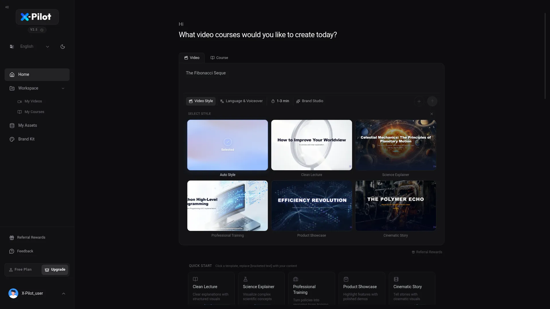Collapse the sidebar with the top-left arrow icon
Viewport: 550px width, 309px height.
point(7,7)
